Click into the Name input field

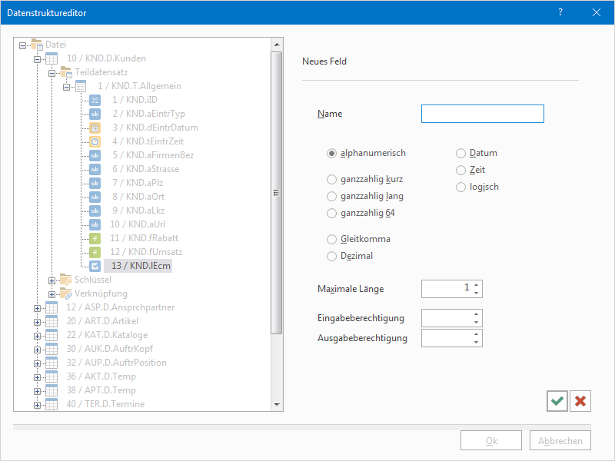click(482, 114)
